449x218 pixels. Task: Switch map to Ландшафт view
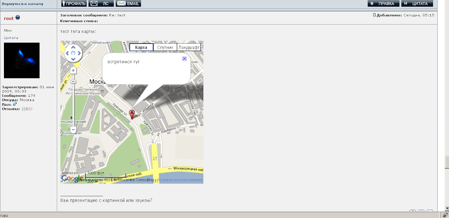[x=189, y=48]
